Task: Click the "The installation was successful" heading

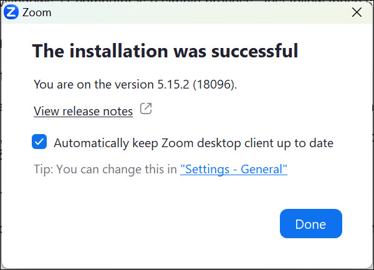Action: point(165,51)
